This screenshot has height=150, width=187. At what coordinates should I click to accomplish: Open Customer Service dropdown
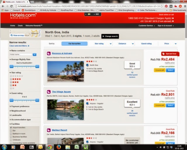147,25
